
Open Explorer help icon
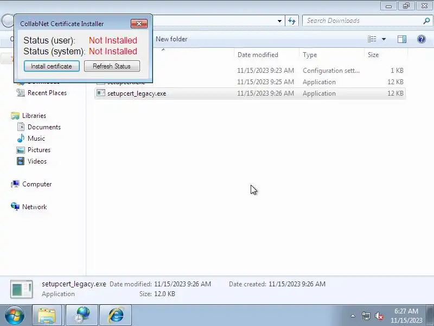(422, 39)
